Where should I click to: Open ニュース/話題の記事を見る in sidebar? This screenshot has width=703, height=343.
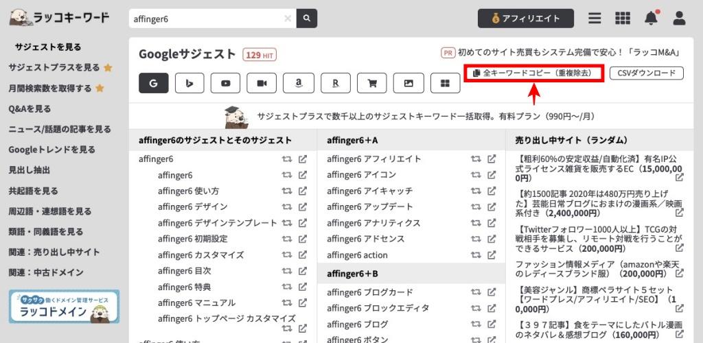pyautogui.click(x=60, y=129)
